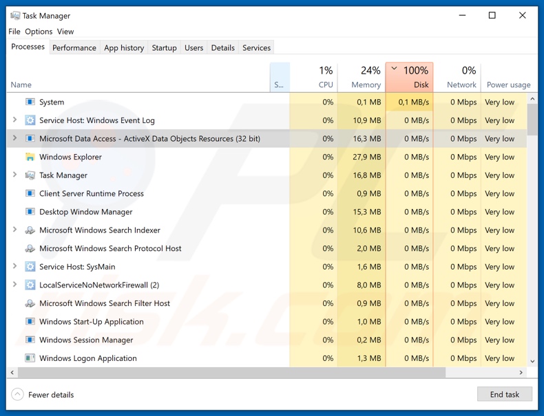The image size is (544, 416).
Task: Click the horizontal scrollbar thumb
Action: point(231,373)
